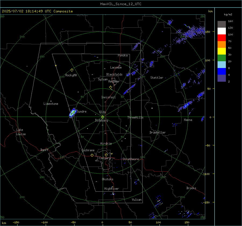This screenshot has width=242, height=226.
Task: Click the legend value 160
Action: point(230,21)
